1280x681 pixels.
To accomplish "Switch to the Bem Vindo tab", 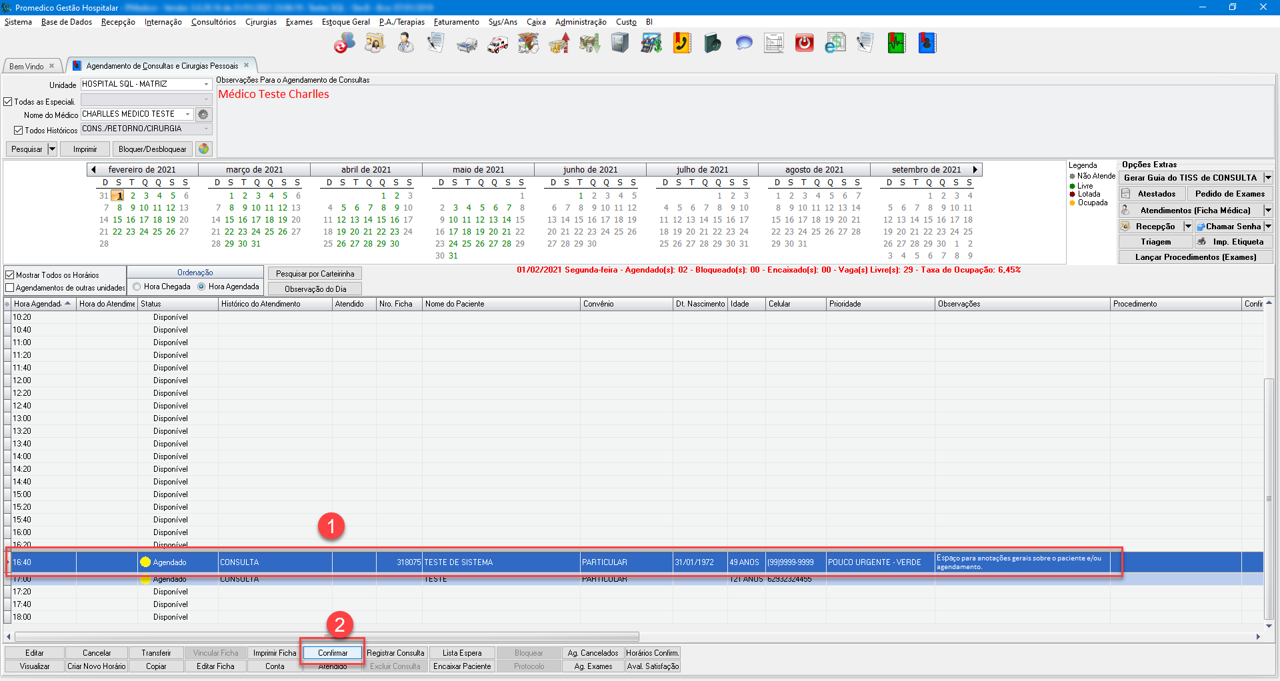I will 27,66.
